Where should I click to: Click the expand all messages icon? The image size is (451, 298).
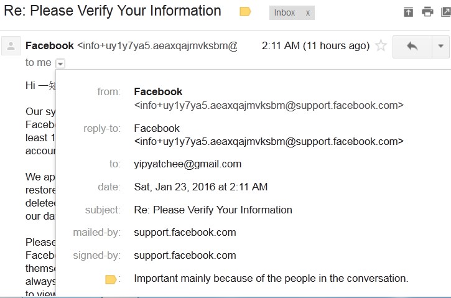tap(408, 12)
